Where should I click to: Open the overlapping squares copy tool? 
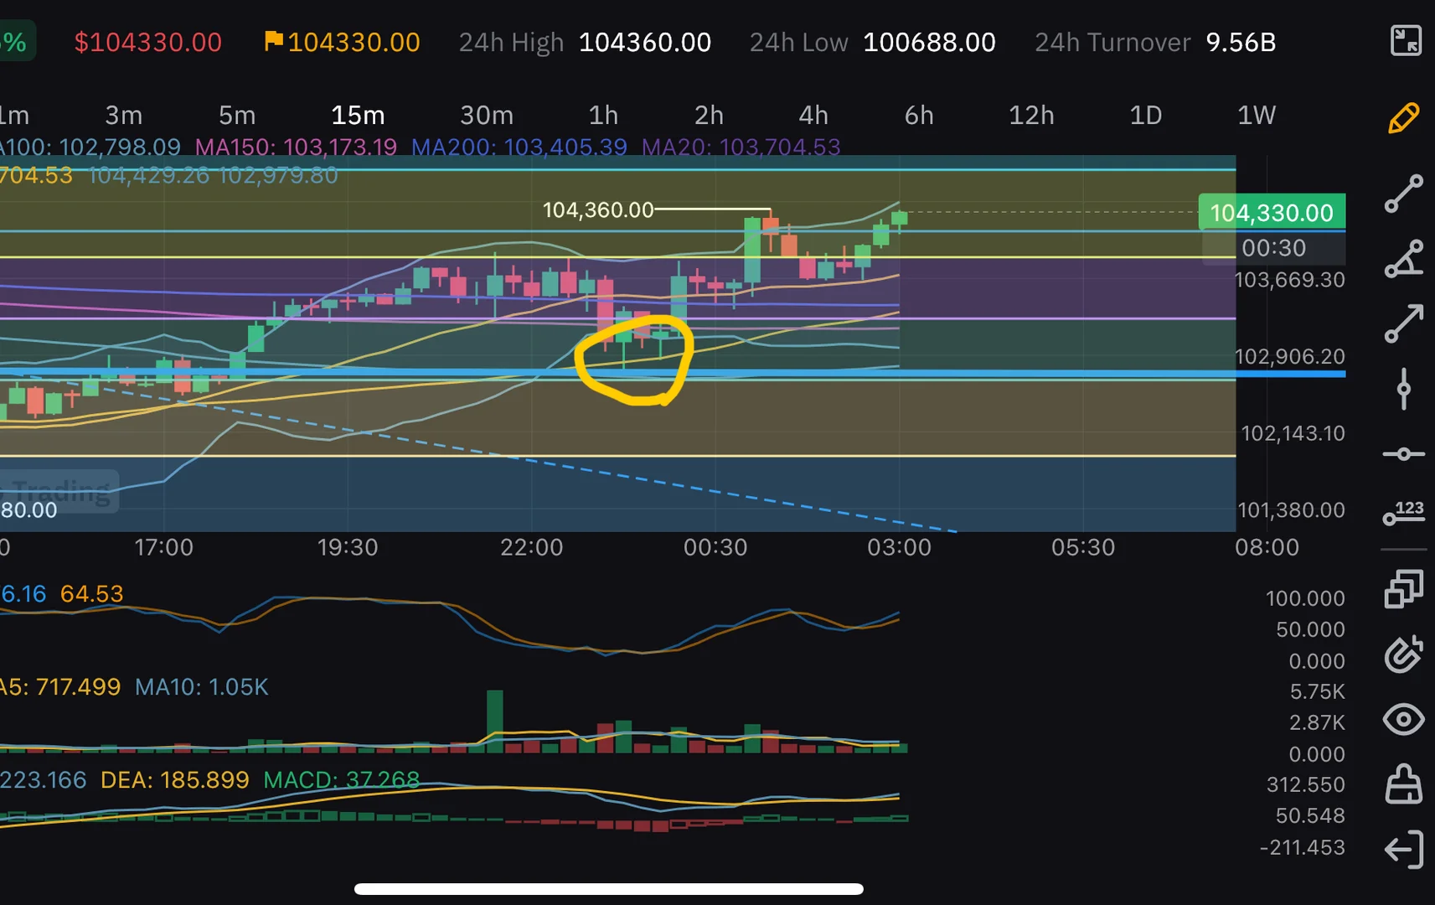[x=1404, y=588]
